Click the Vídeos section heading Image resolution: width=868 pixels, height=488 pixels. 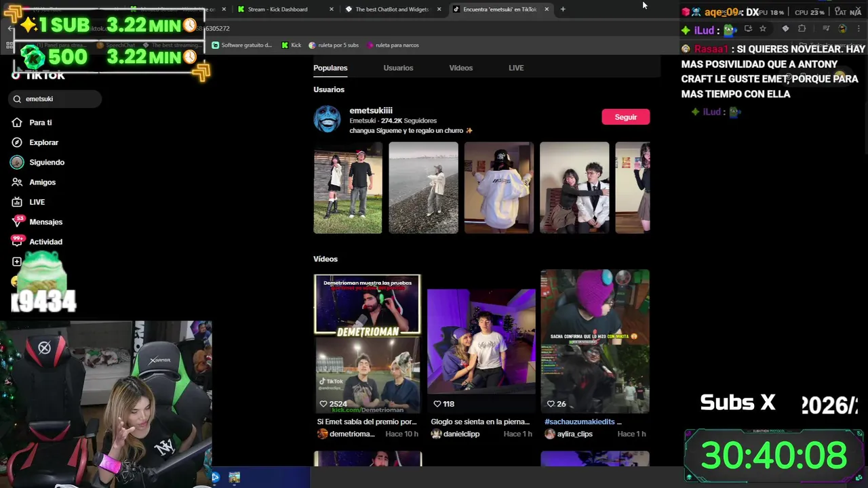pos(325,259)
